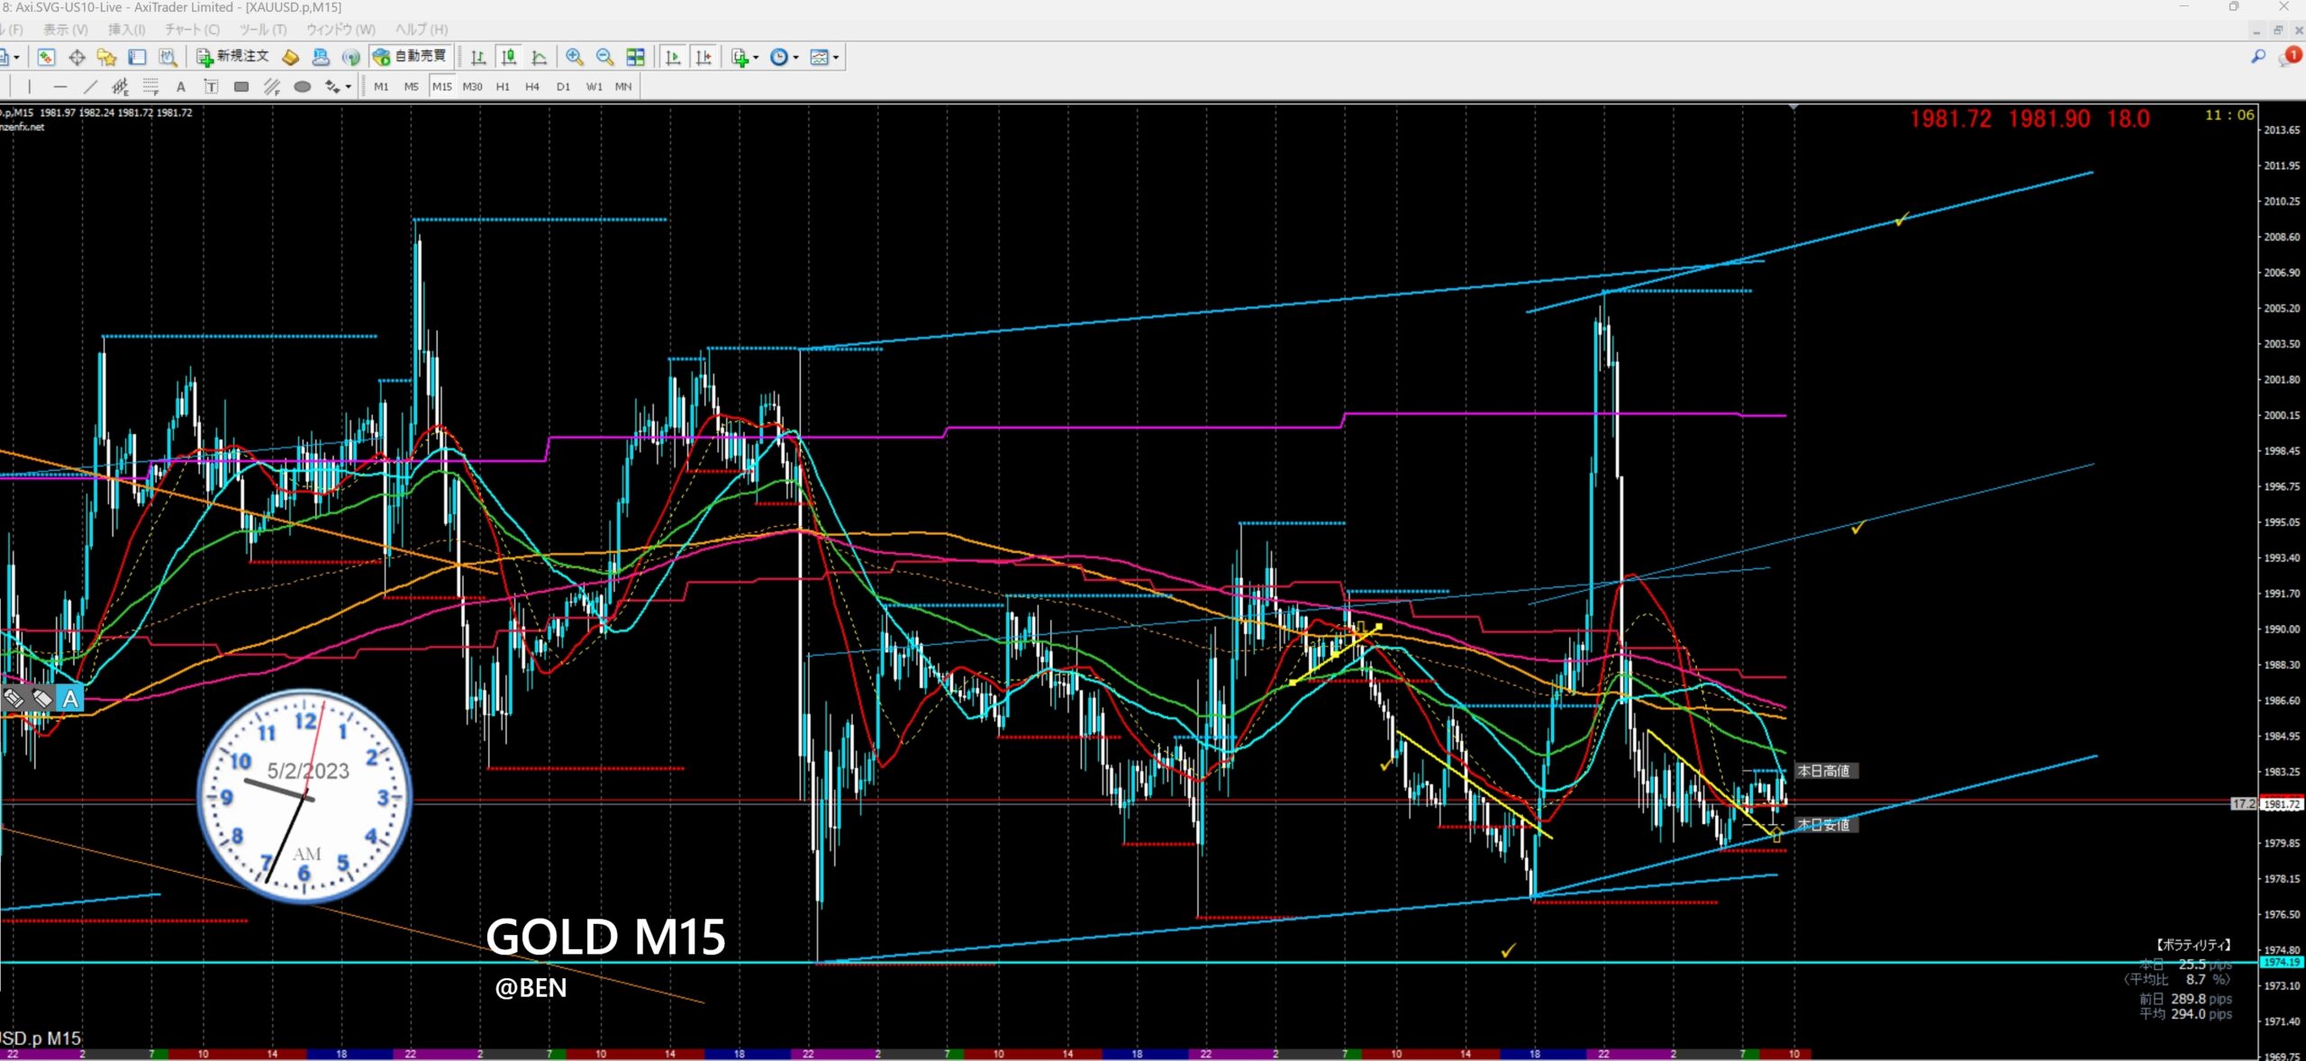
Task: Open the periodicity clock dropdown
Action: point(794,58)
